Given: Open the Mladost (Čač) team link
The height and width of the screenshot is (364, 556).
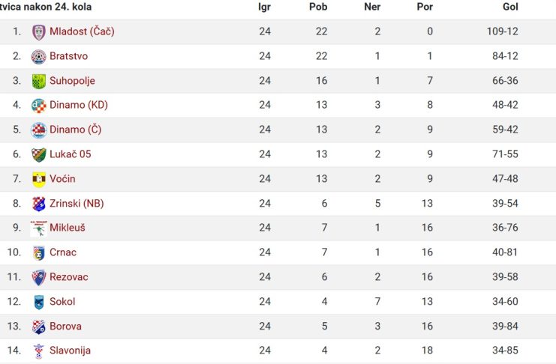Looking at the screenshot, I should pos(82,31).
